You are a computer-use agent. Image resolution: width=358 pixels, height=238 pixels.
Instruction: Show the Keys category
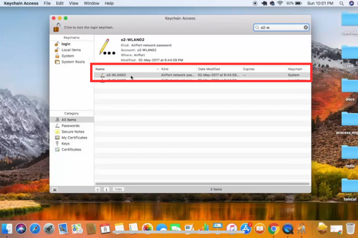65,143
